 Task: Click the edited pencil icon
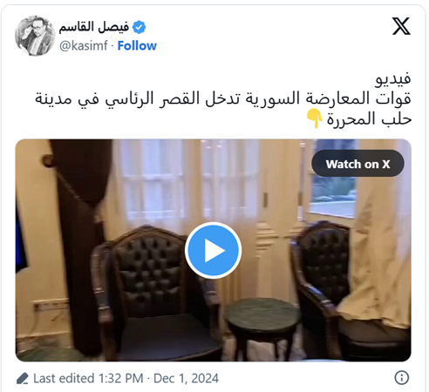point(23,379)
